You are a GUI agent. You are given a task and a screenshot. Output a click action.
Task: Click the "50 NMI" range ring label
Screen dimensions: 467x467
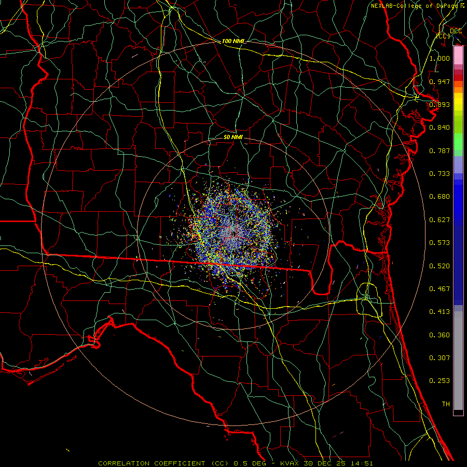point(233,137)
